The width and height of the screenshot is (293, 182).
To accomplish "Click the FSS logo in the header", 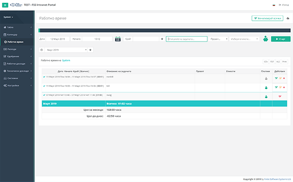I will click(x=16, y=5).
